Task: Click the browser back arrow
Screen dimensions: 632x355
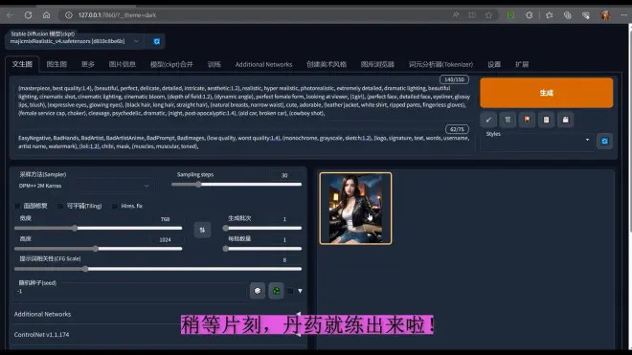Action: [x=10, y=15]
